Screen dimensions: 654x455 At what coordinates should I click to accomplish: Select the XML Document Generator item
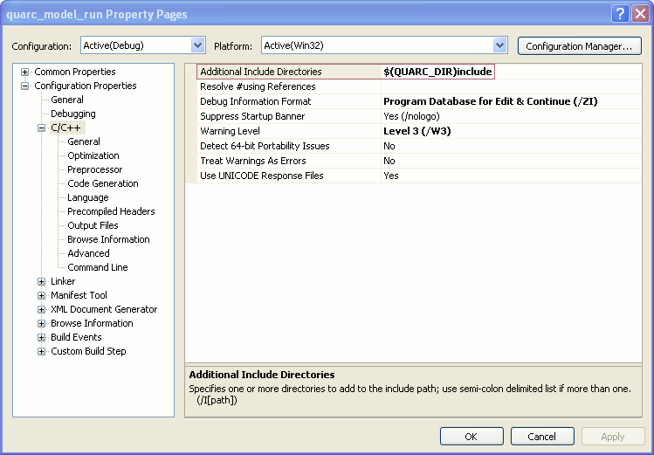tap(104, 309)
